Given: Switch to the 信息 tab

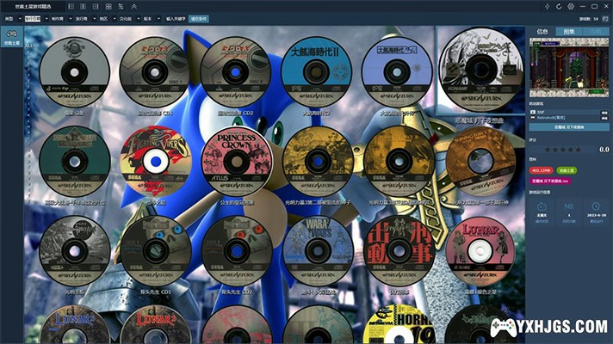Looking at the screenshot, I should pos(542,31).
